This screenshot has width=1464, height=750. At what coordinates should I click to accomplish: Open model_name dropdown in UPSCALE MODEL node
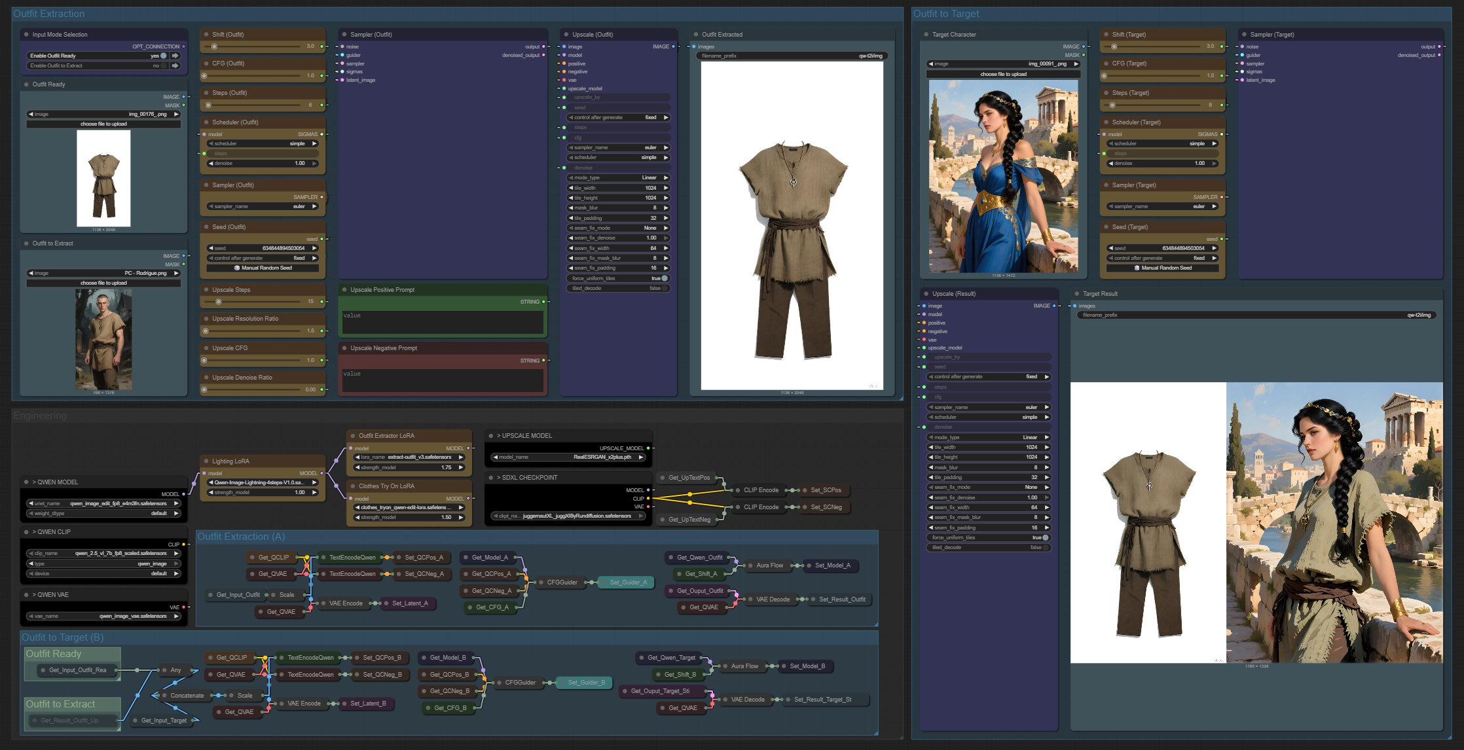coord(567,457)
